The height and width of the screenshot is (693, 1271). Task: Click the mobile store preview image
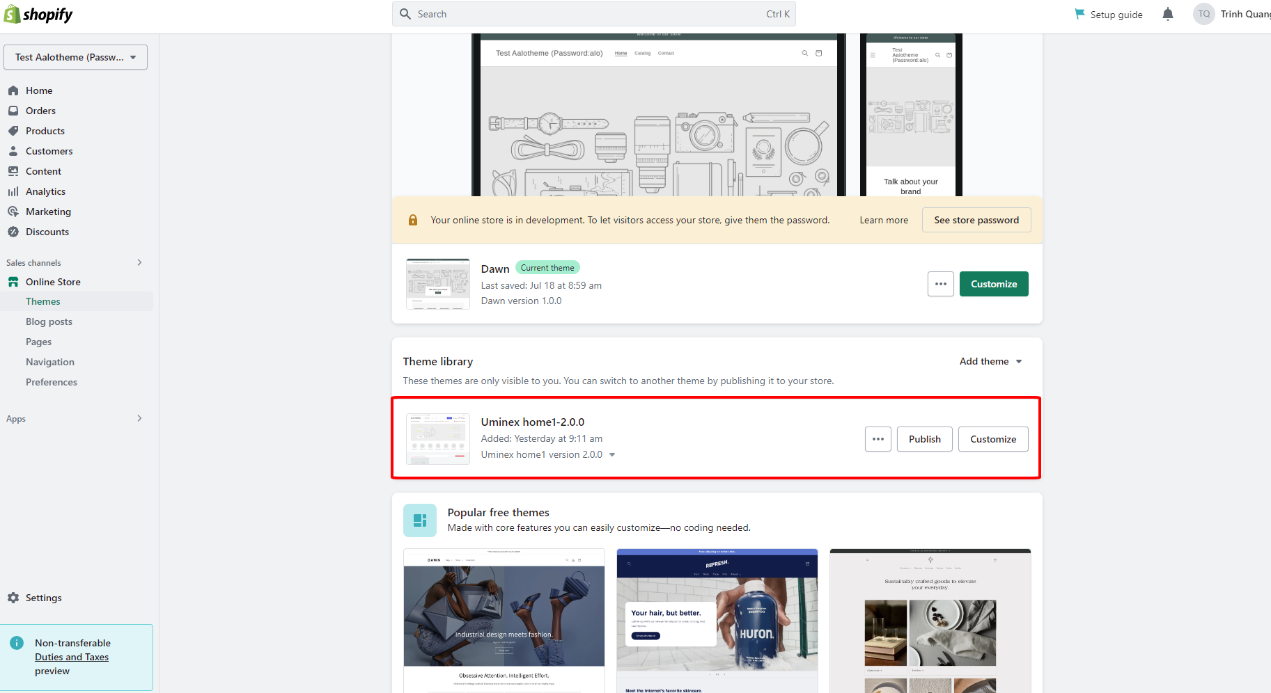pyautogui.click(x=911, y=115)
